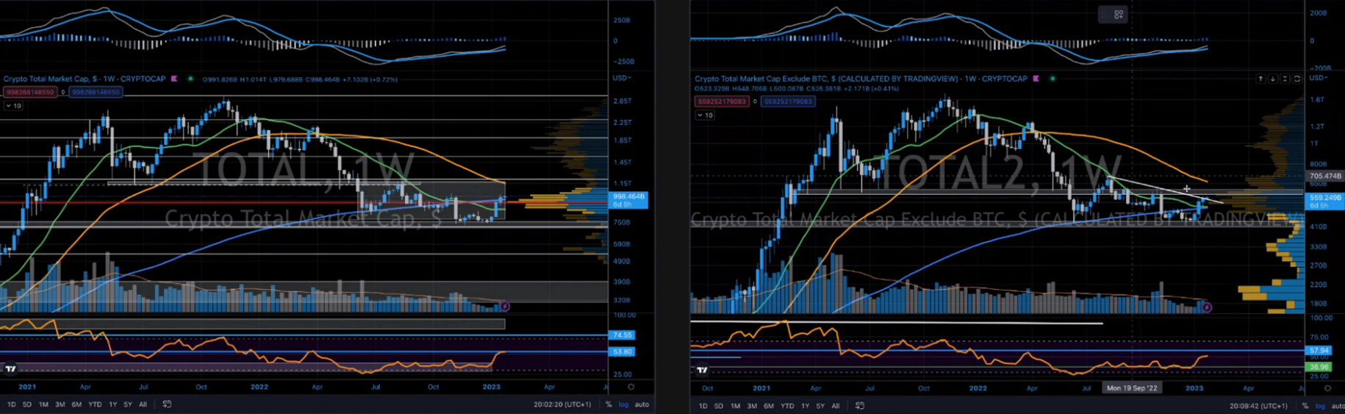Screen dimensions: 1345x414
Task: Click the Crypto Total Market Cap symbol title
Action: (84, 79)
